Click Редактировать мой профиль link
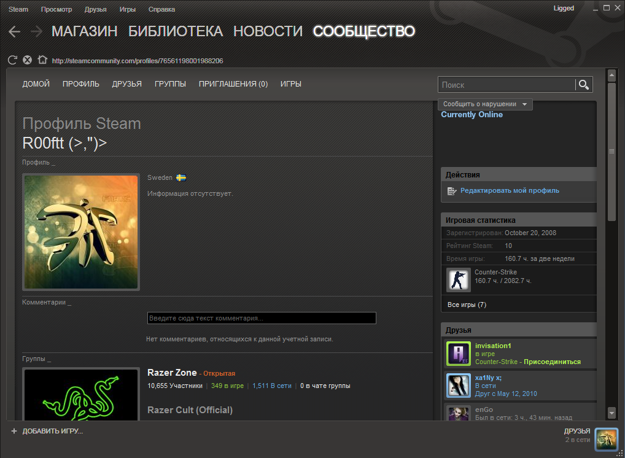The height and width of the screenshot is (458, 625). (x=510, y=190)
